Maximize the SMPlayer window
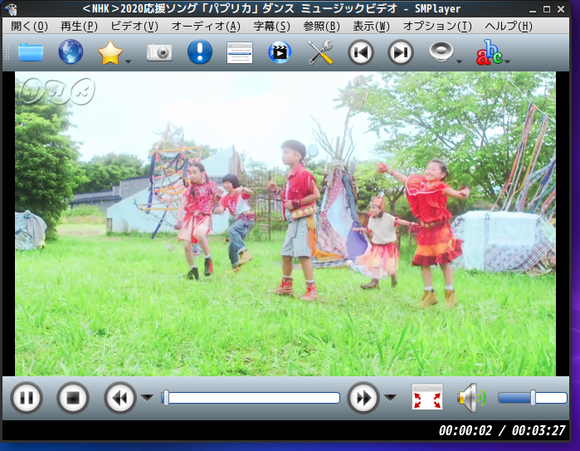This screenshot has width=580, height=451. click(x=547, y=9)
